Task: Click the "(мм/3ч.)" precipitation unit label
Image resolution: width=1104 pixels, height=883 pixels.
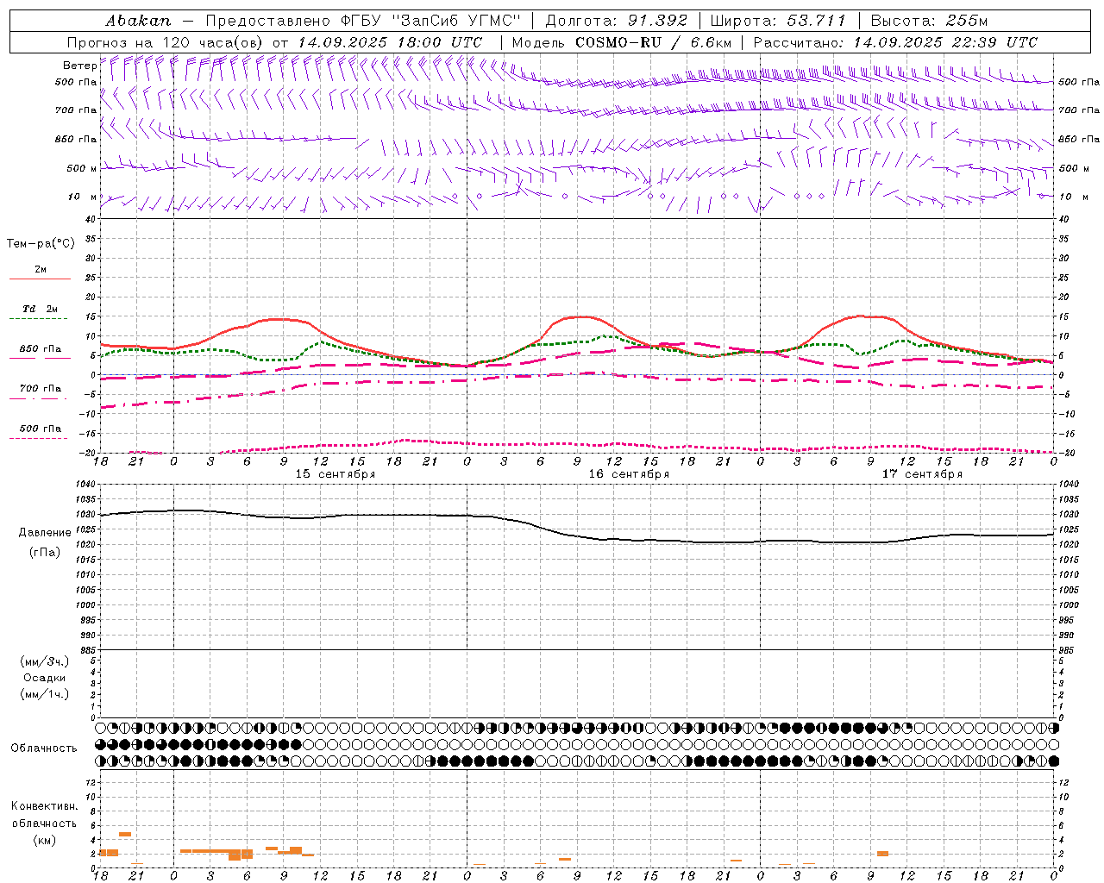Action: point(44,662)
